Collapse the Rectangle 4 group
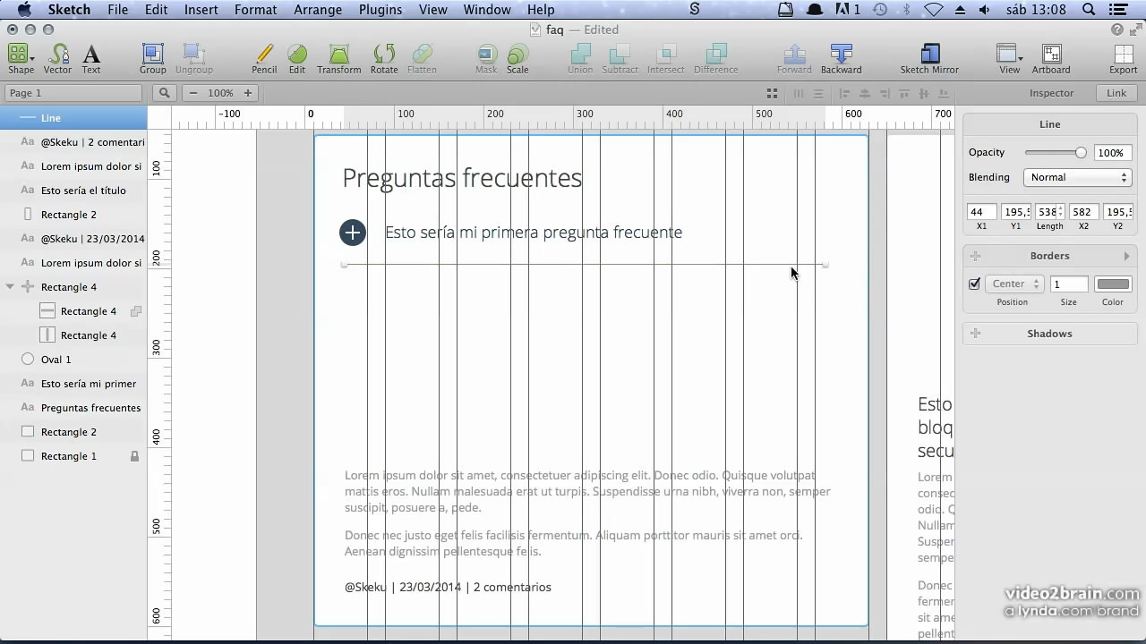 tap(10, 287)
